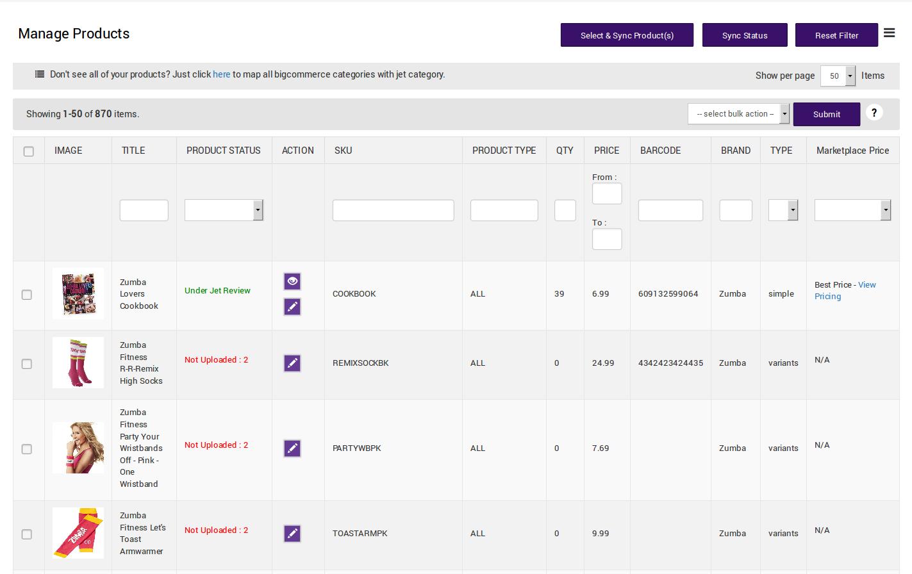Select the checkbox for Zumba Lovers Cookbook row
This screenshot has height=574, width=912.
coord(27,294)
